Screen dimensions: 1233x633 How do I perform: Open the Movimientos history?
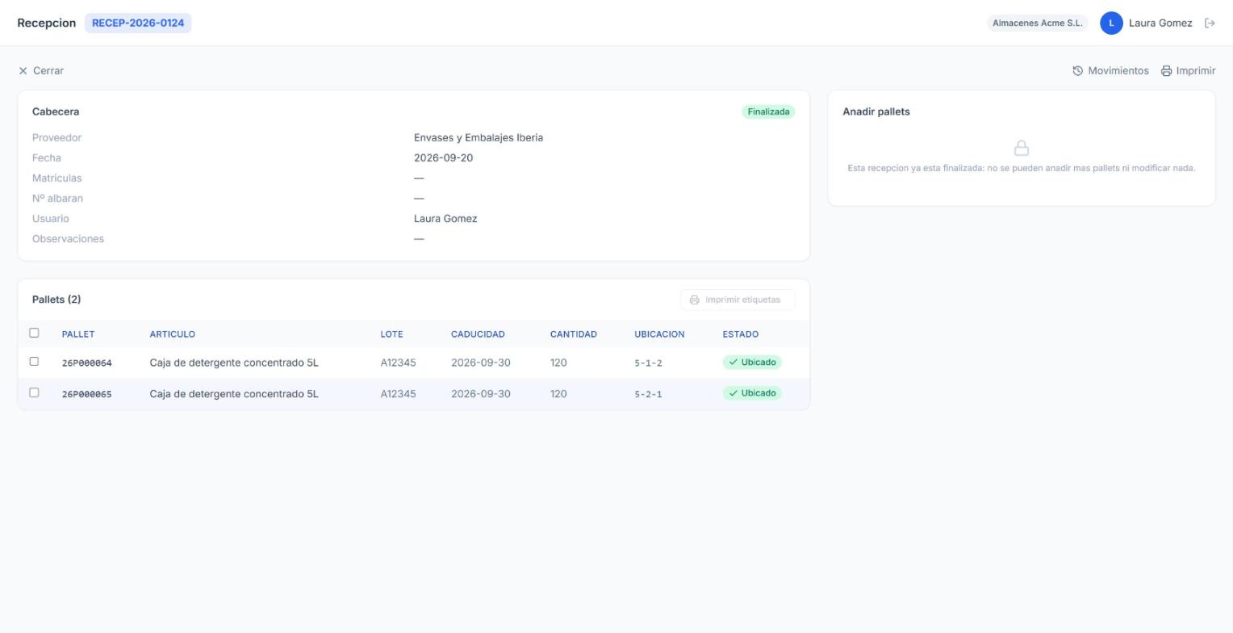tap(1110, 71)
